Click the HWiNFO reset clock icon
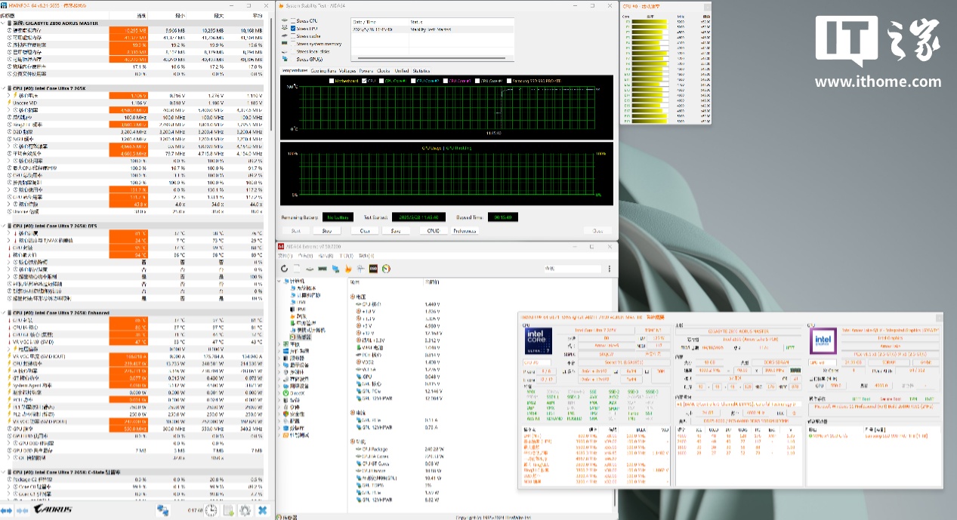957x520 pixels. pyautogui.click(x=210, y=511)
